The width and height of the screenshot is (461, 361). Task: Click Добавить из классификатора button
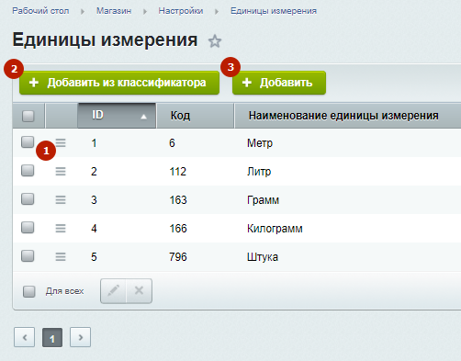(x=119, y=83)
